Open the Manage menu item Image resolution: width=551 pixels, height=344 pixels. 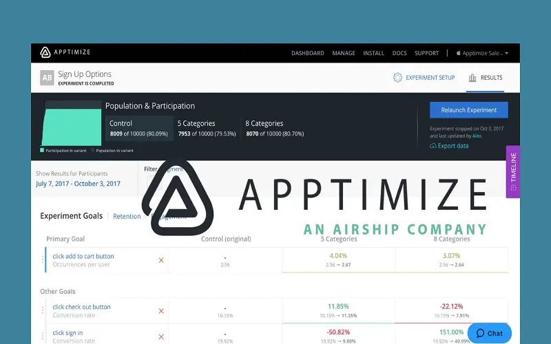point(344,53)
